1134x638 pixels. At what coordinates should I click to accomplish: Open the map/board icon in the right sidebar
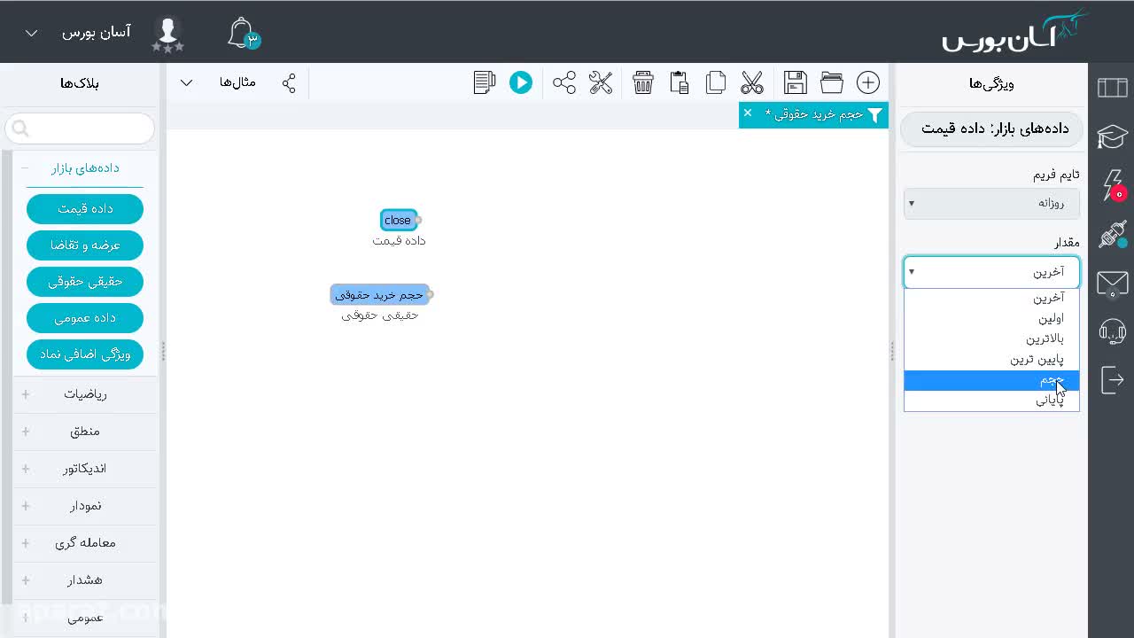pyautogui.click(x=1113, y=87)
